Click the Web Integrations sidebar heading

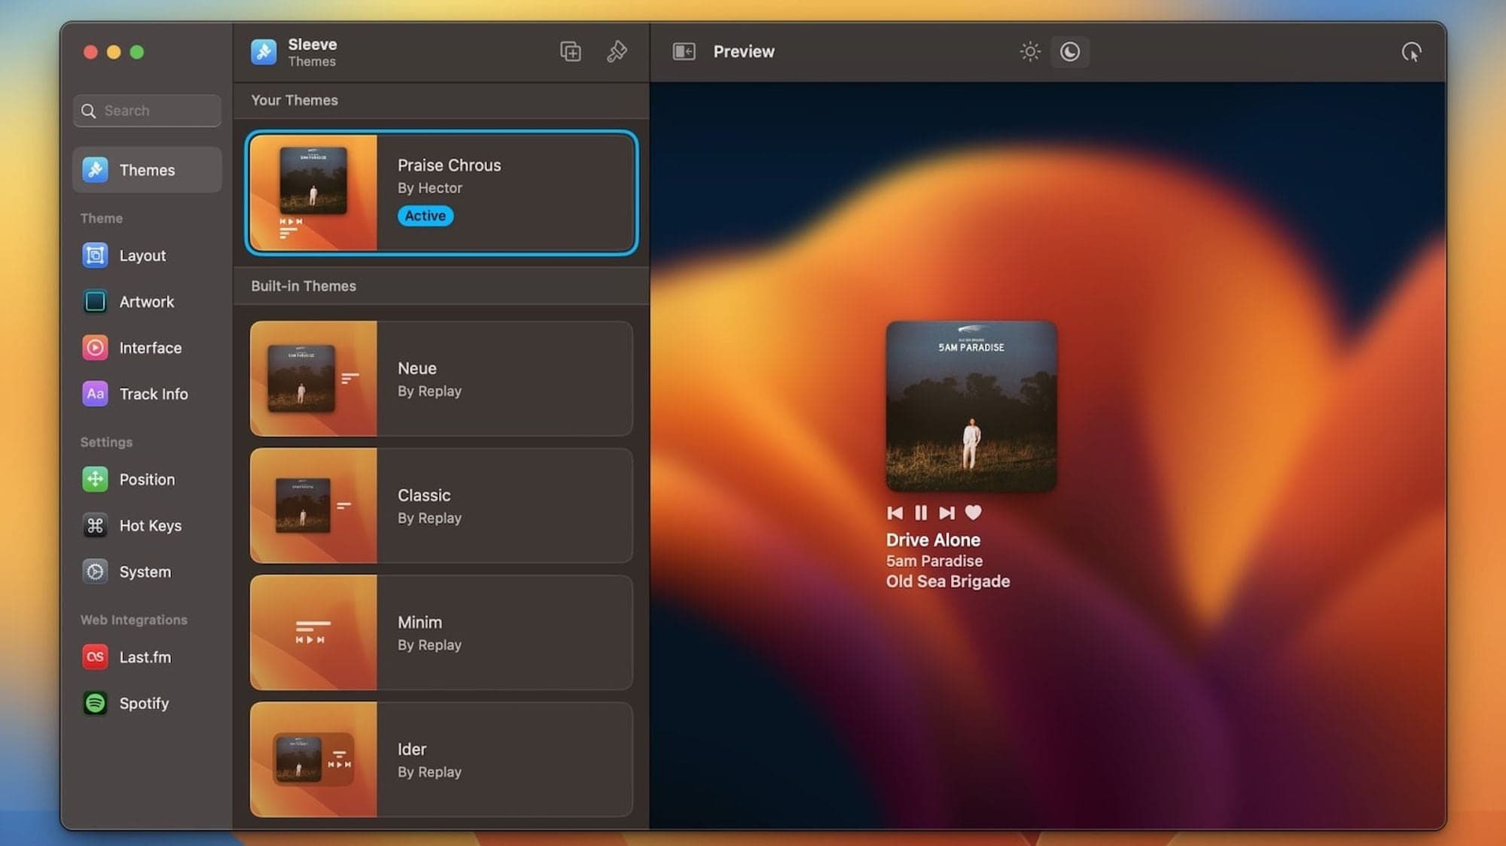click(x=134, y=619)
